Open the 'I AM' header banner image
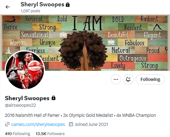The width and height of the screenshot is (170, 137). tap(85, 43)
